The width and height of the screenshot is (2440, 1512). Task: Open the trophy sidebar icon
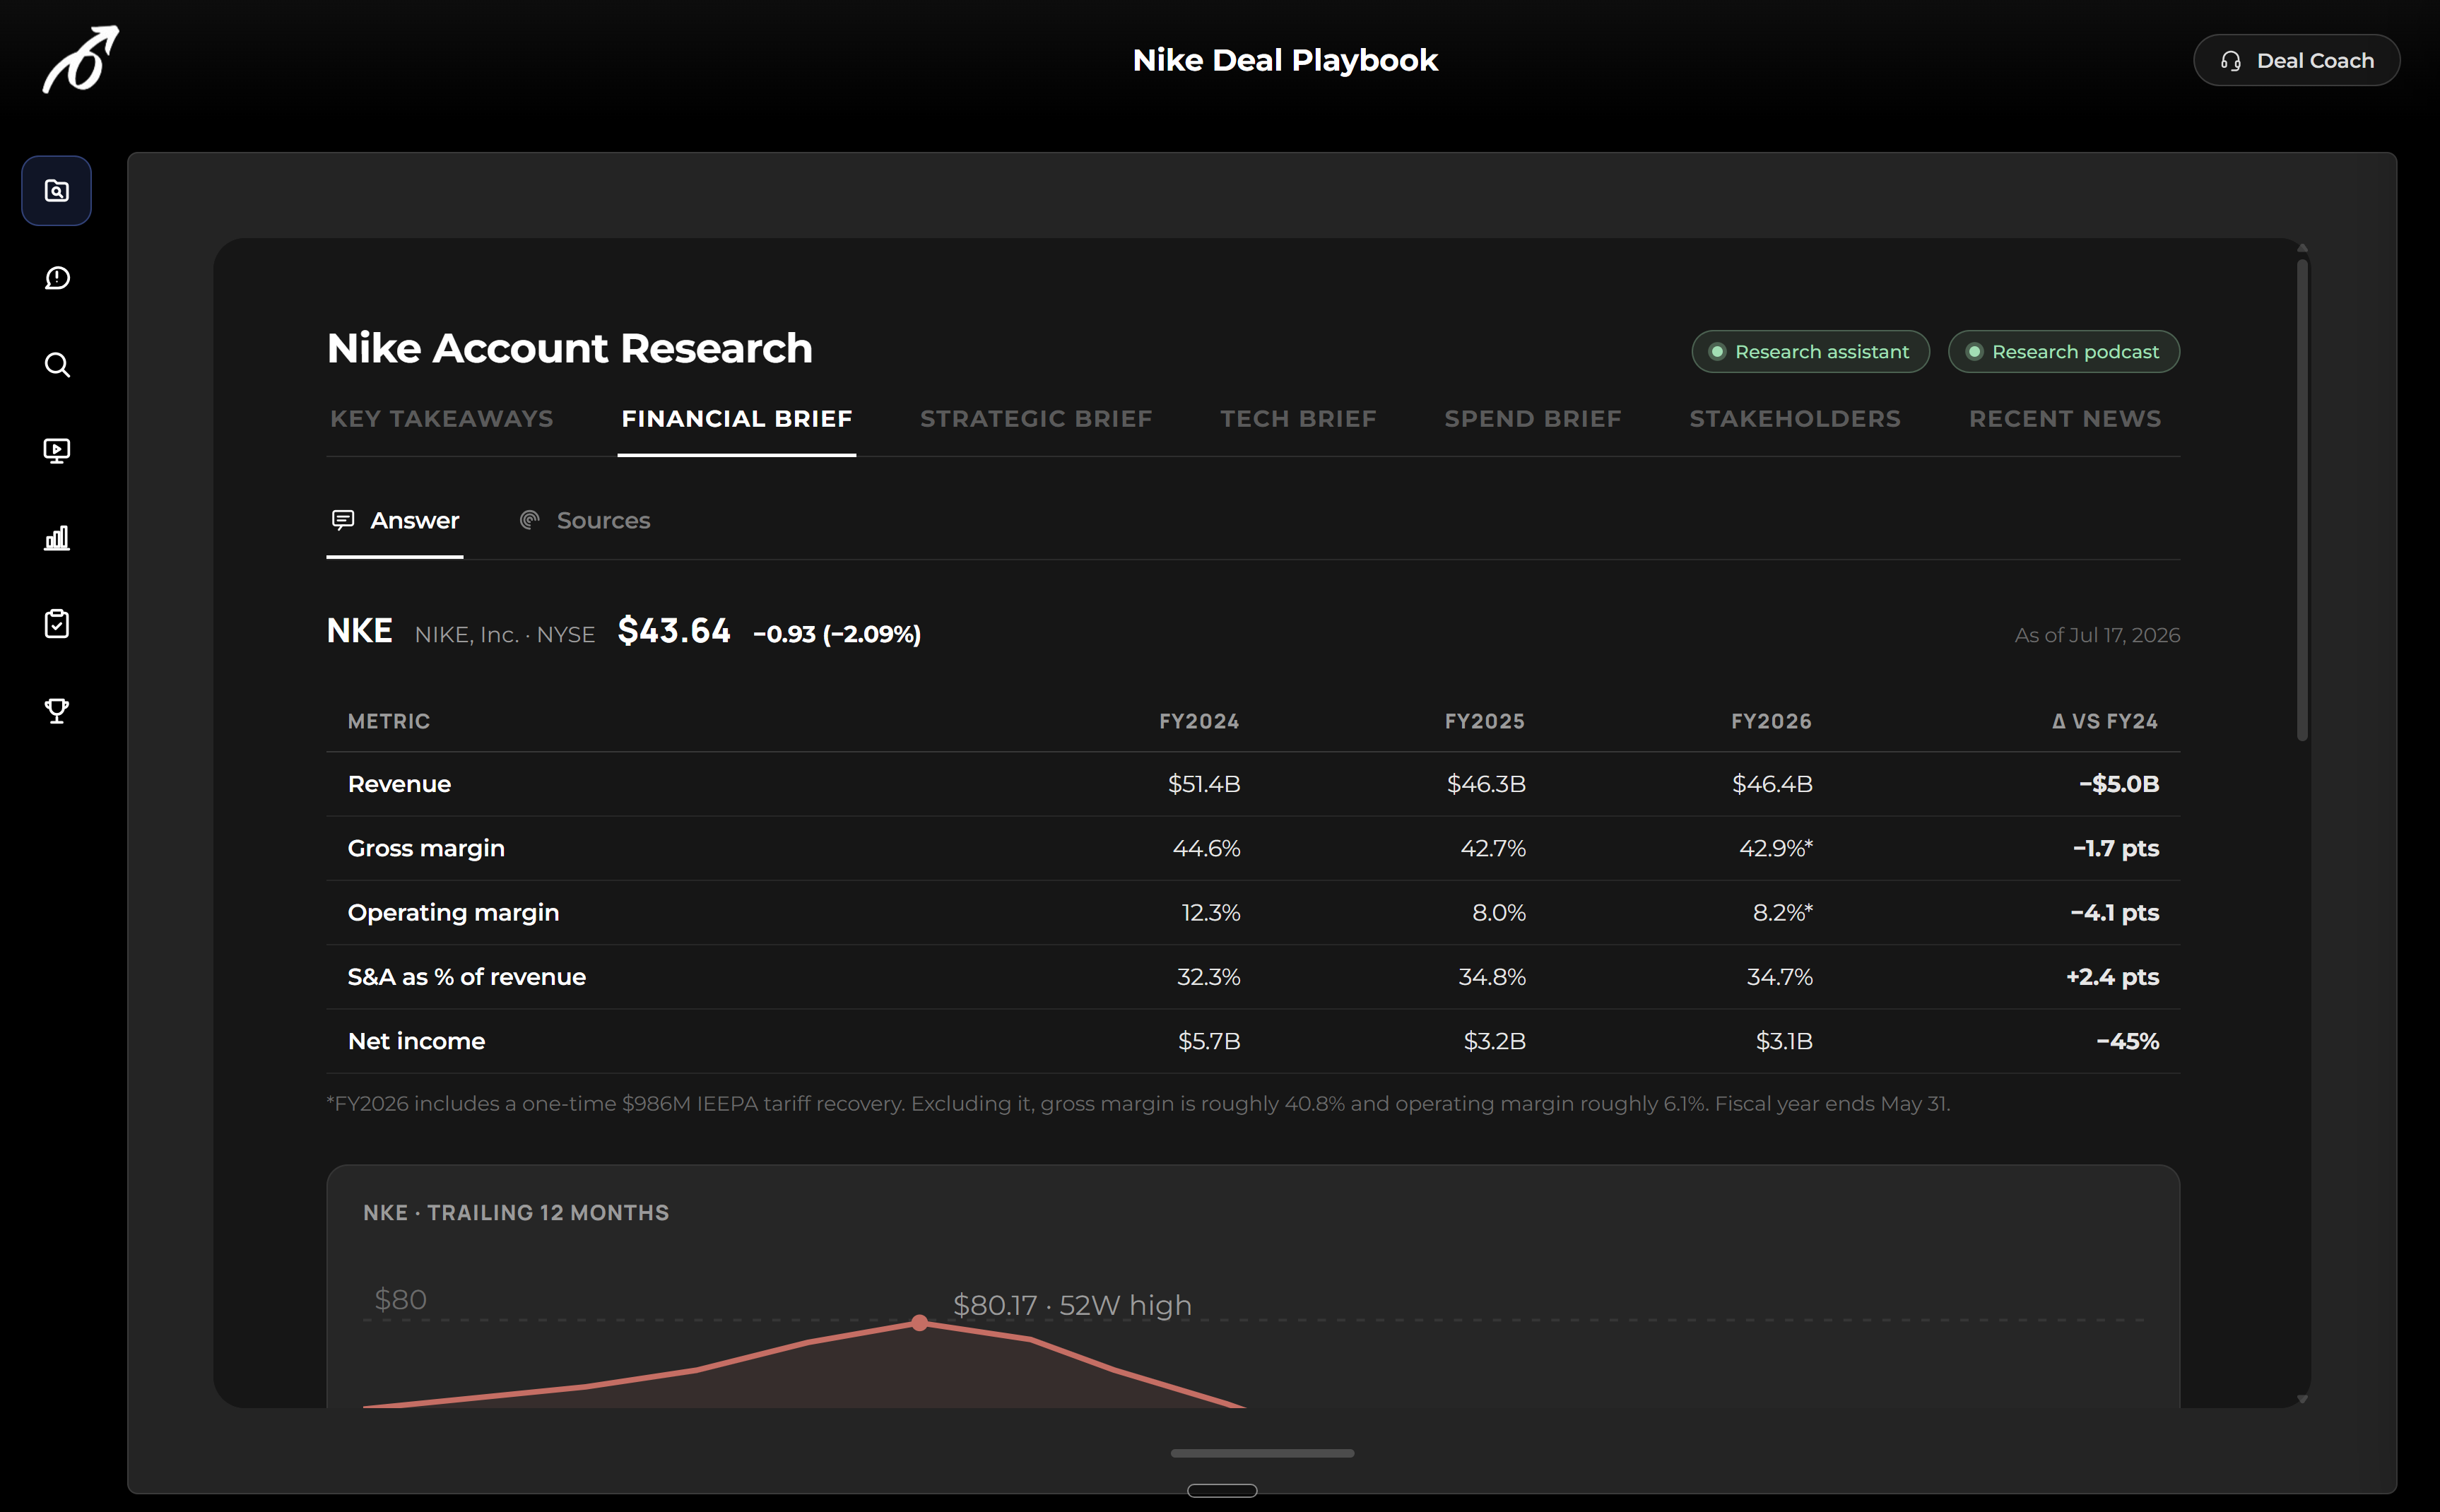(57, 711)
